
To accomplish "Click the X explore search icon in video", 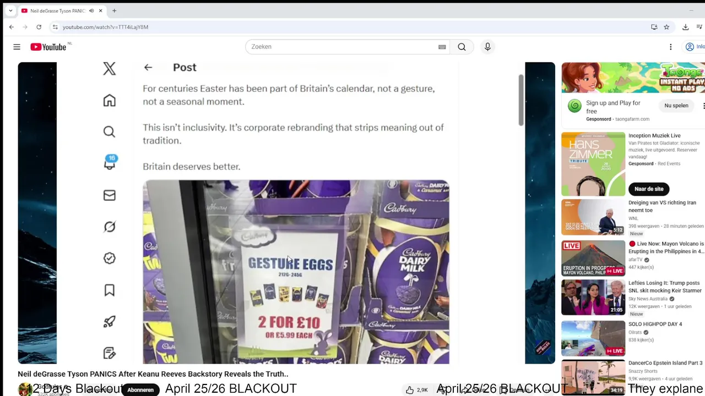I will (109, 131).
